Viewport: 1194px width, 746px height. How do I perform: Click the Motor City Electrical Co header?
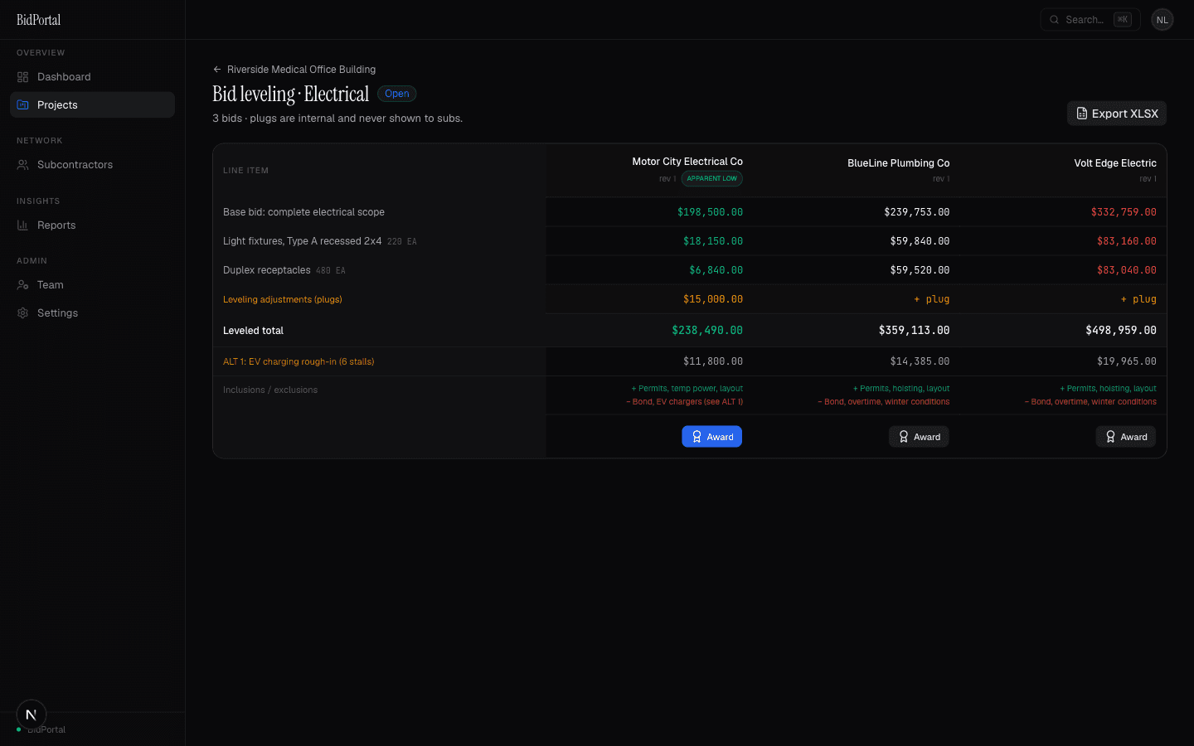pos(687,162)
